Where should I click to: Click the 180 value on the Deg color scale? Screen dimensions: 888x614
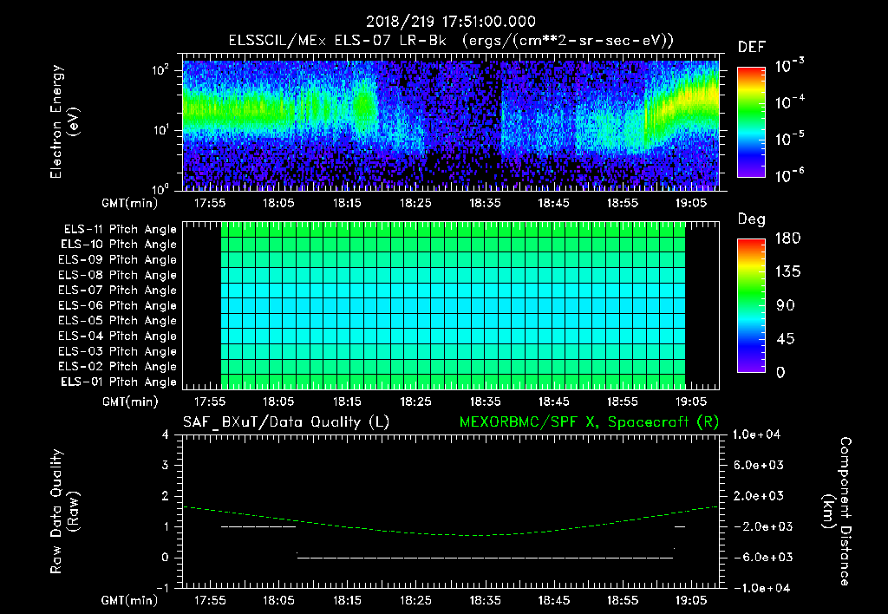pos(787,238)
